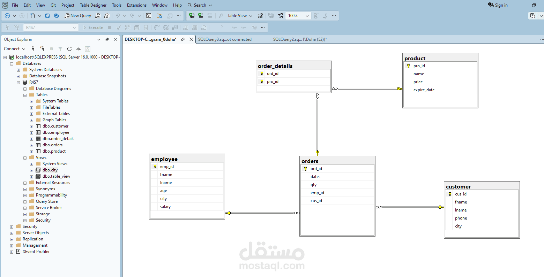This screenshot has height=277, width=544.
Task: Click the Filter icon in Object Explorer
Action: (60, 49)
